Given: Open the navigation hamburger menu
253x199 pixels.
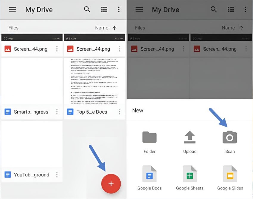Looking at the screenshot, I should [x=12, y=9].
